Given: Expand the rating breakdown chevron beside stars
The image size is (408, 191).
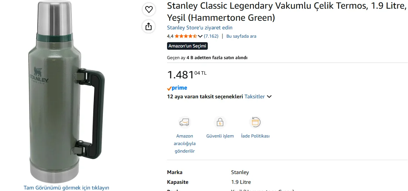Looking at the screenshot, I should (200, 36).
